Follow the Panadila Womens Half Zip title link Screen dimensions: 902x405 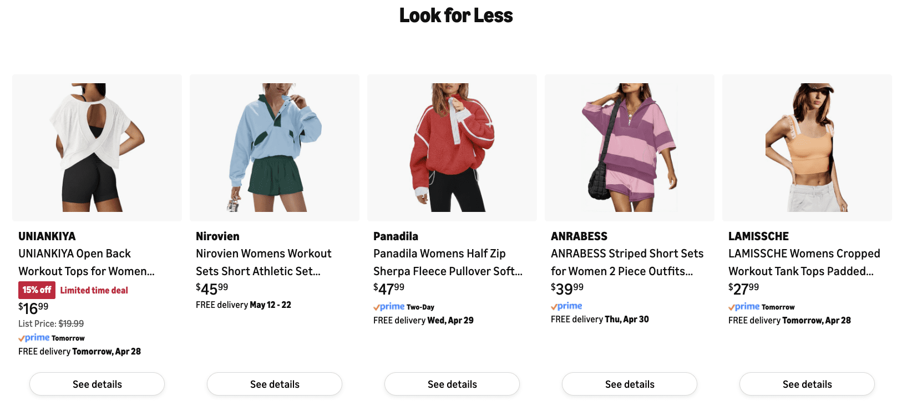448,262
